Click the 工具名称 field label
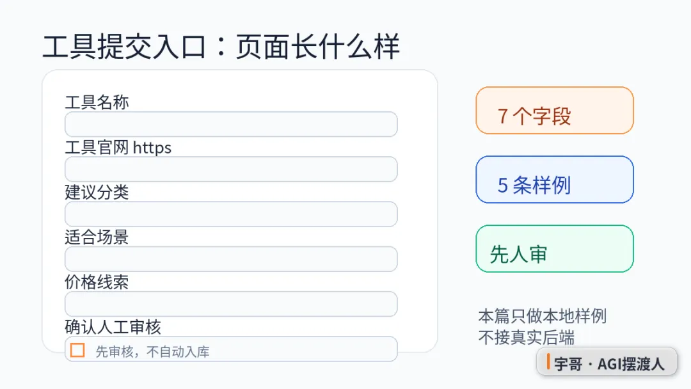The image size is (691, 389). (x=97, y=102)
